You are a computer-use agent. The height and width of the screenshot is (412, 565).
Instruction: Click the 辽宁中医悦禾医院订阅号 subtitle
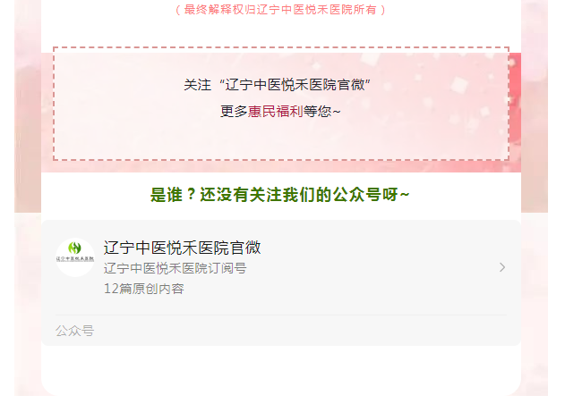click(x=175, y=268)
